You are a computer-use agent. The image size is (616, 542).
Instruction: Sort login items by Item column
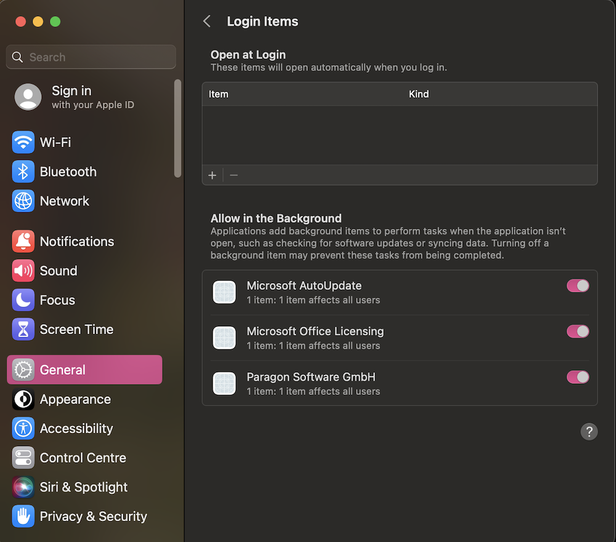click(x=219, y=94)
